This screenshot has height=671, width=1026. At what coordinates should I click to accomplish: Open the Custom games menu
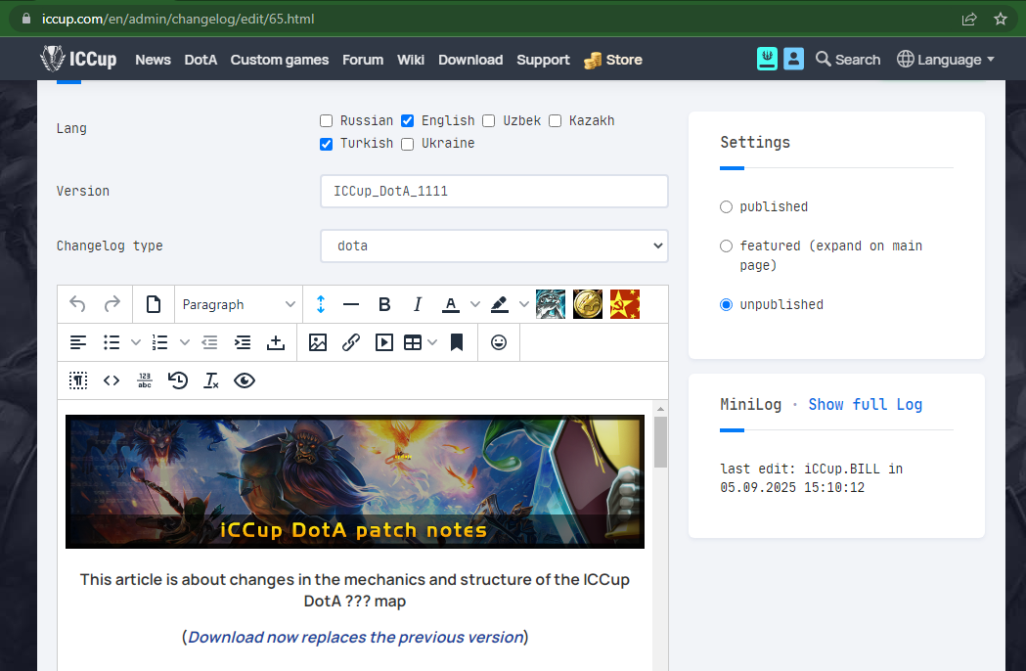coord(280,60)
